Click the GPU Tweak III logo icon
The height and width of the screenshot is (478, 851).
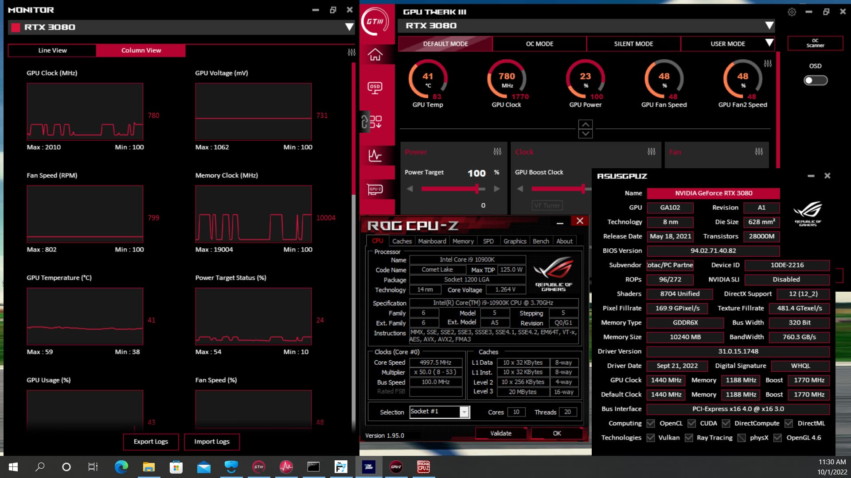click(x=375, y=21)
